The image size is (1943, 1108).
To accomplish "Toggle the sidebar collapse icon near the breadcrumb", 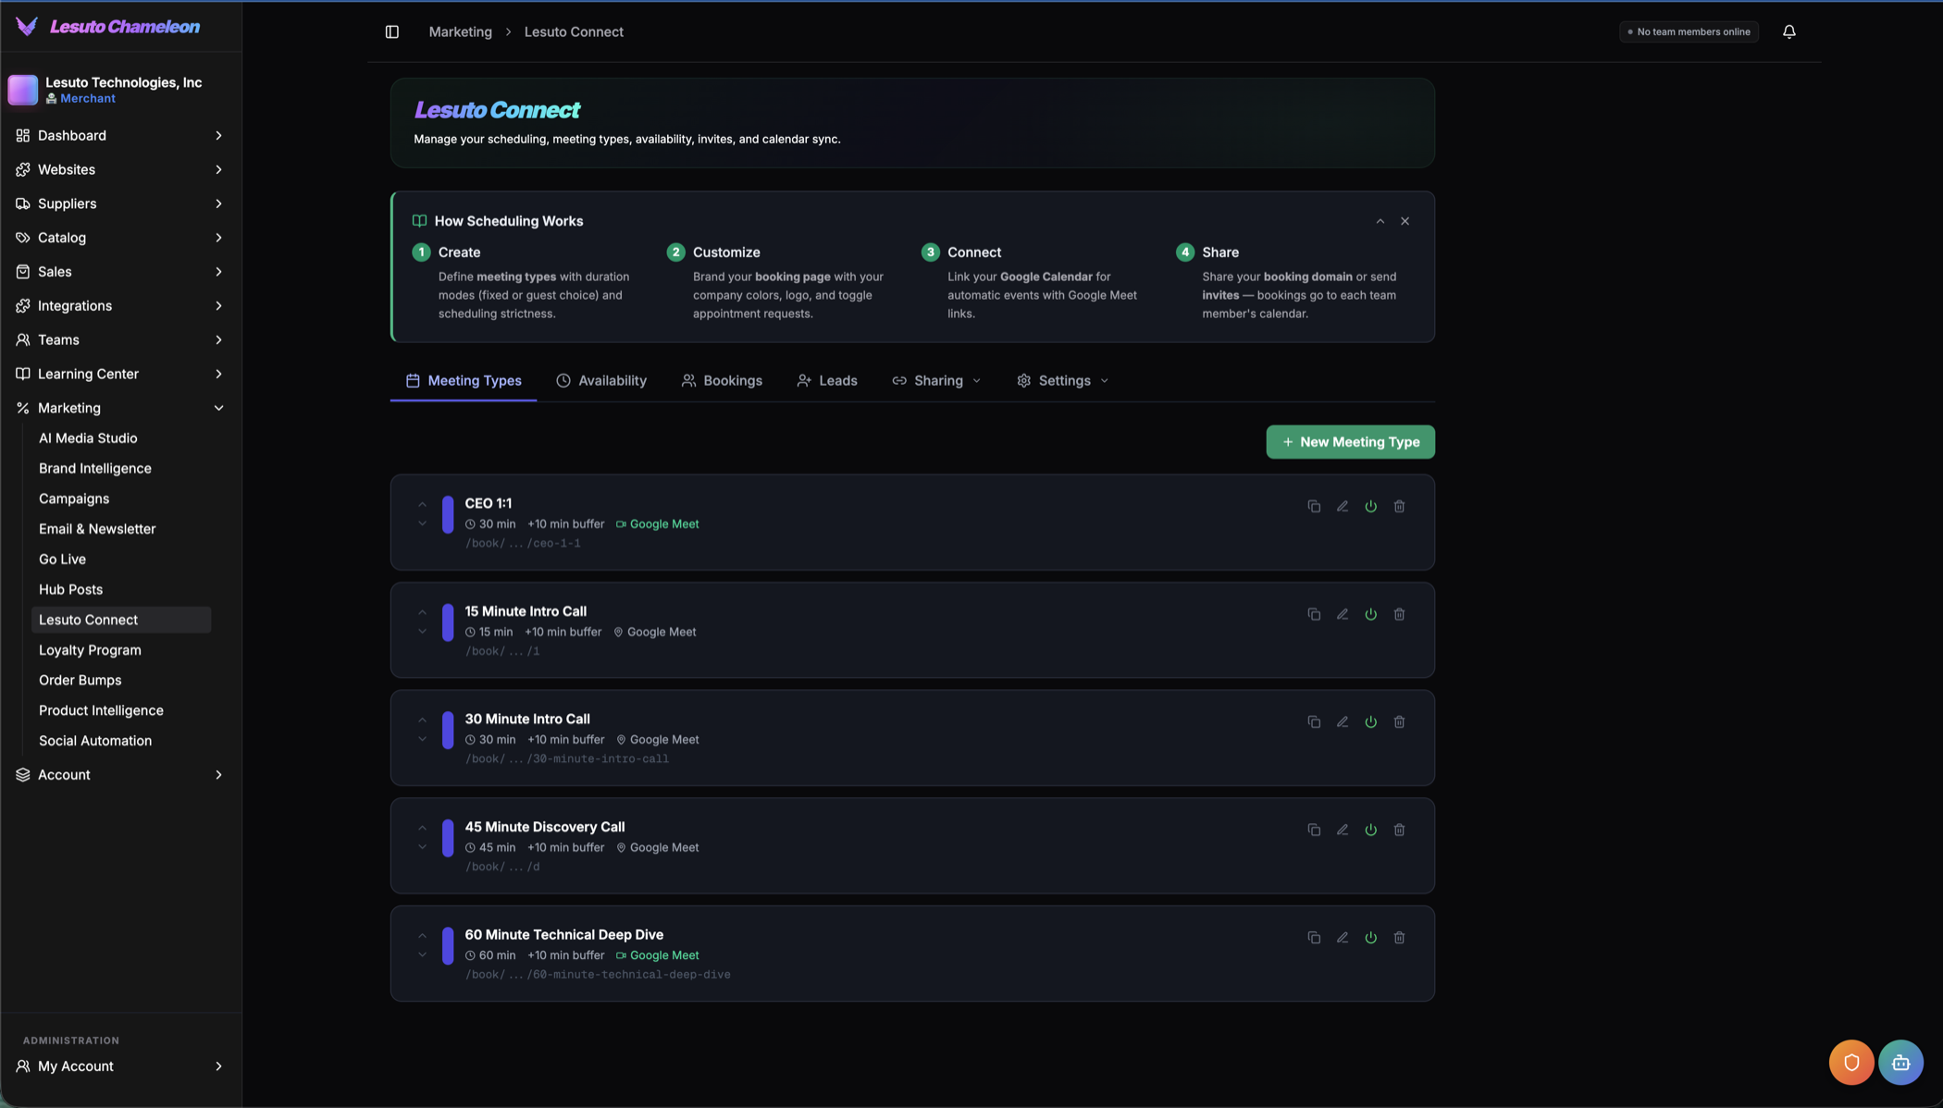I will tap(391, 31).
